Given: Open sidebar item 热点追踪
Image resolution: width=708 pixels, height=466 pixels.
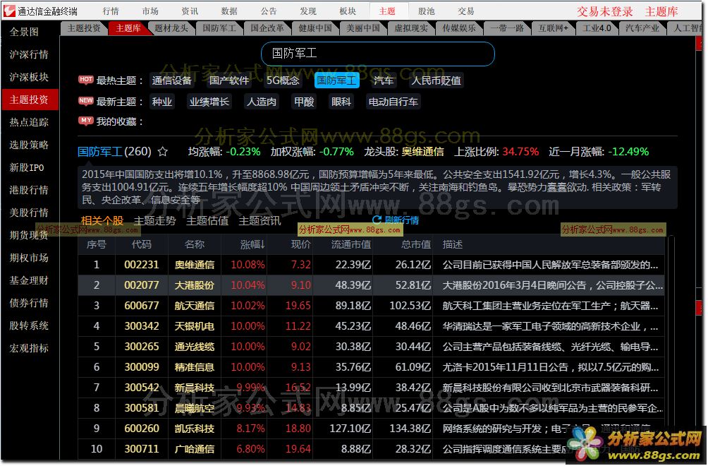Looking at the screenshot, I should pyautogui.click(x=30, y=122).
